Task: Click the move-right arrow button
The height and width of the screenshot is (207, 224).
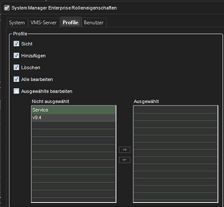Action: [x=125, y=150]
